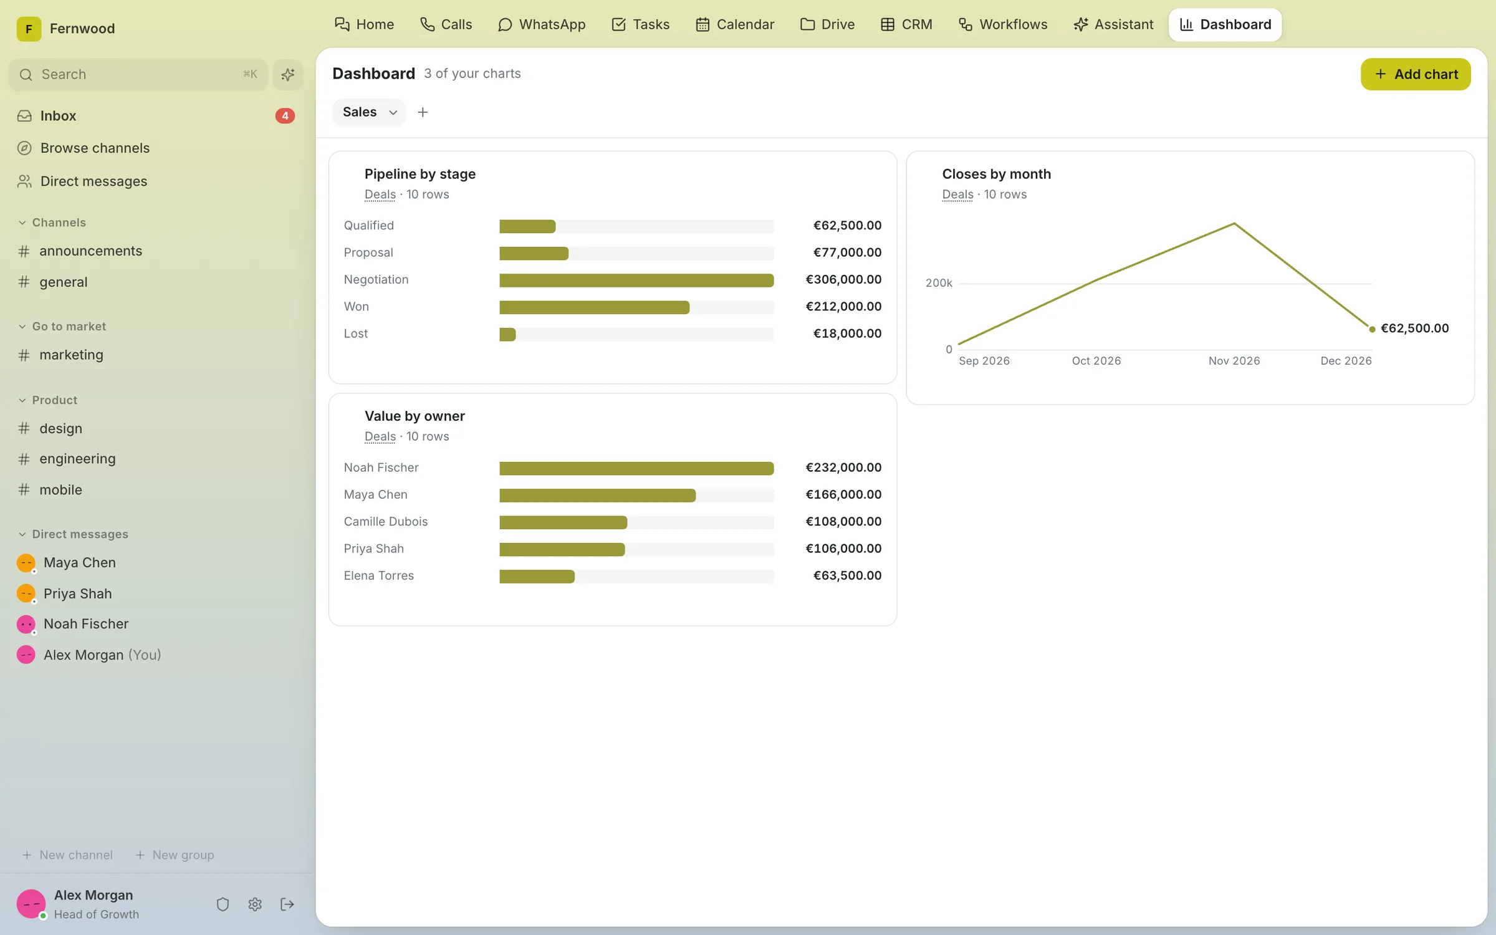Collapse the Channels section

point(52,223)
